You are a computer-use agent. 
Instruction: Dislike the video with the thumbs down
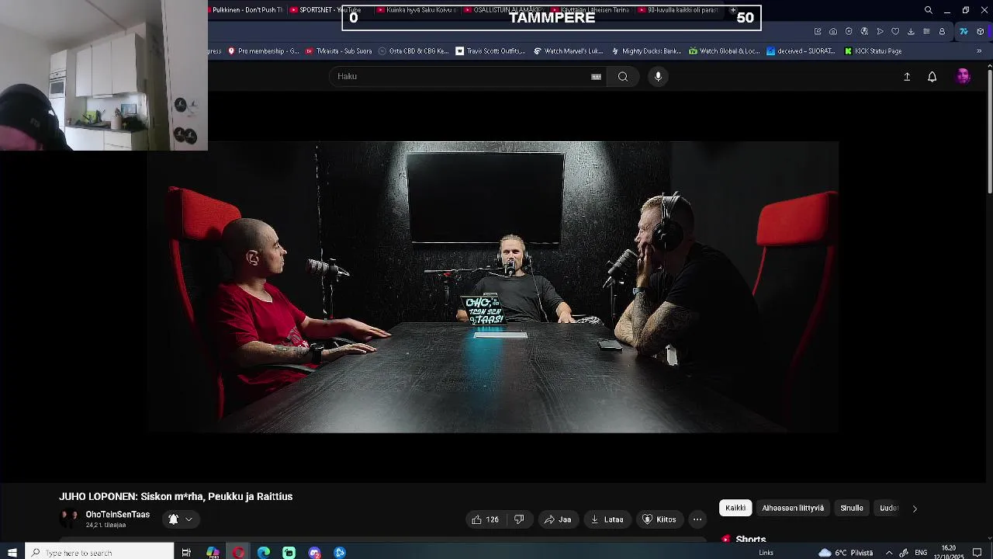pyautogui.click(x=519, y=519)
